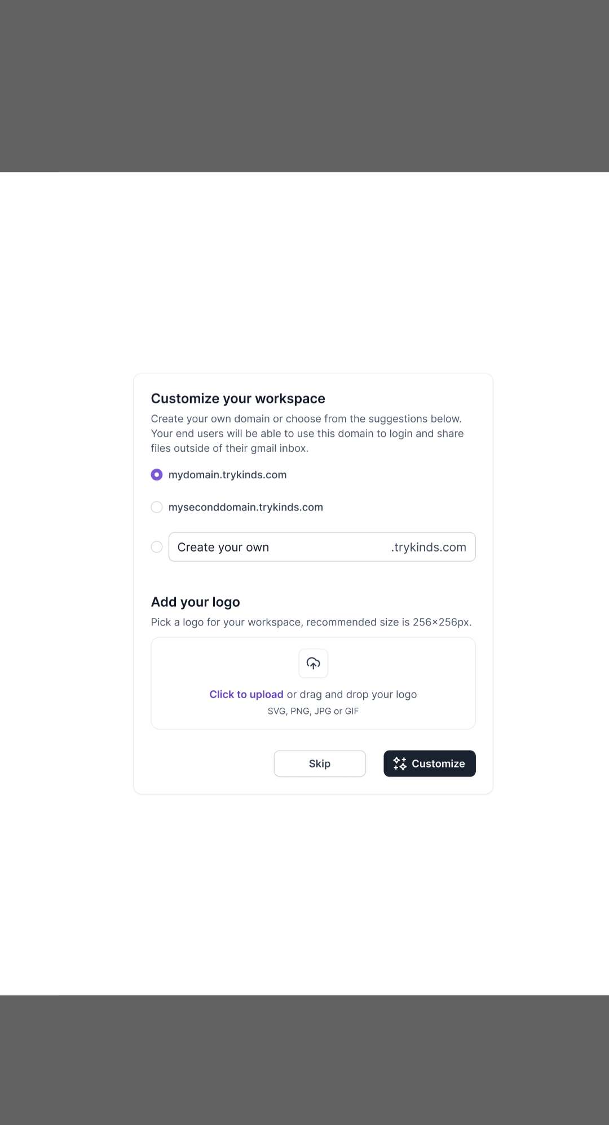The width and height of the screenshot is (609, 1125).
Task: Click the dimmed gray area above the page
Action: (x=304, y=86)
